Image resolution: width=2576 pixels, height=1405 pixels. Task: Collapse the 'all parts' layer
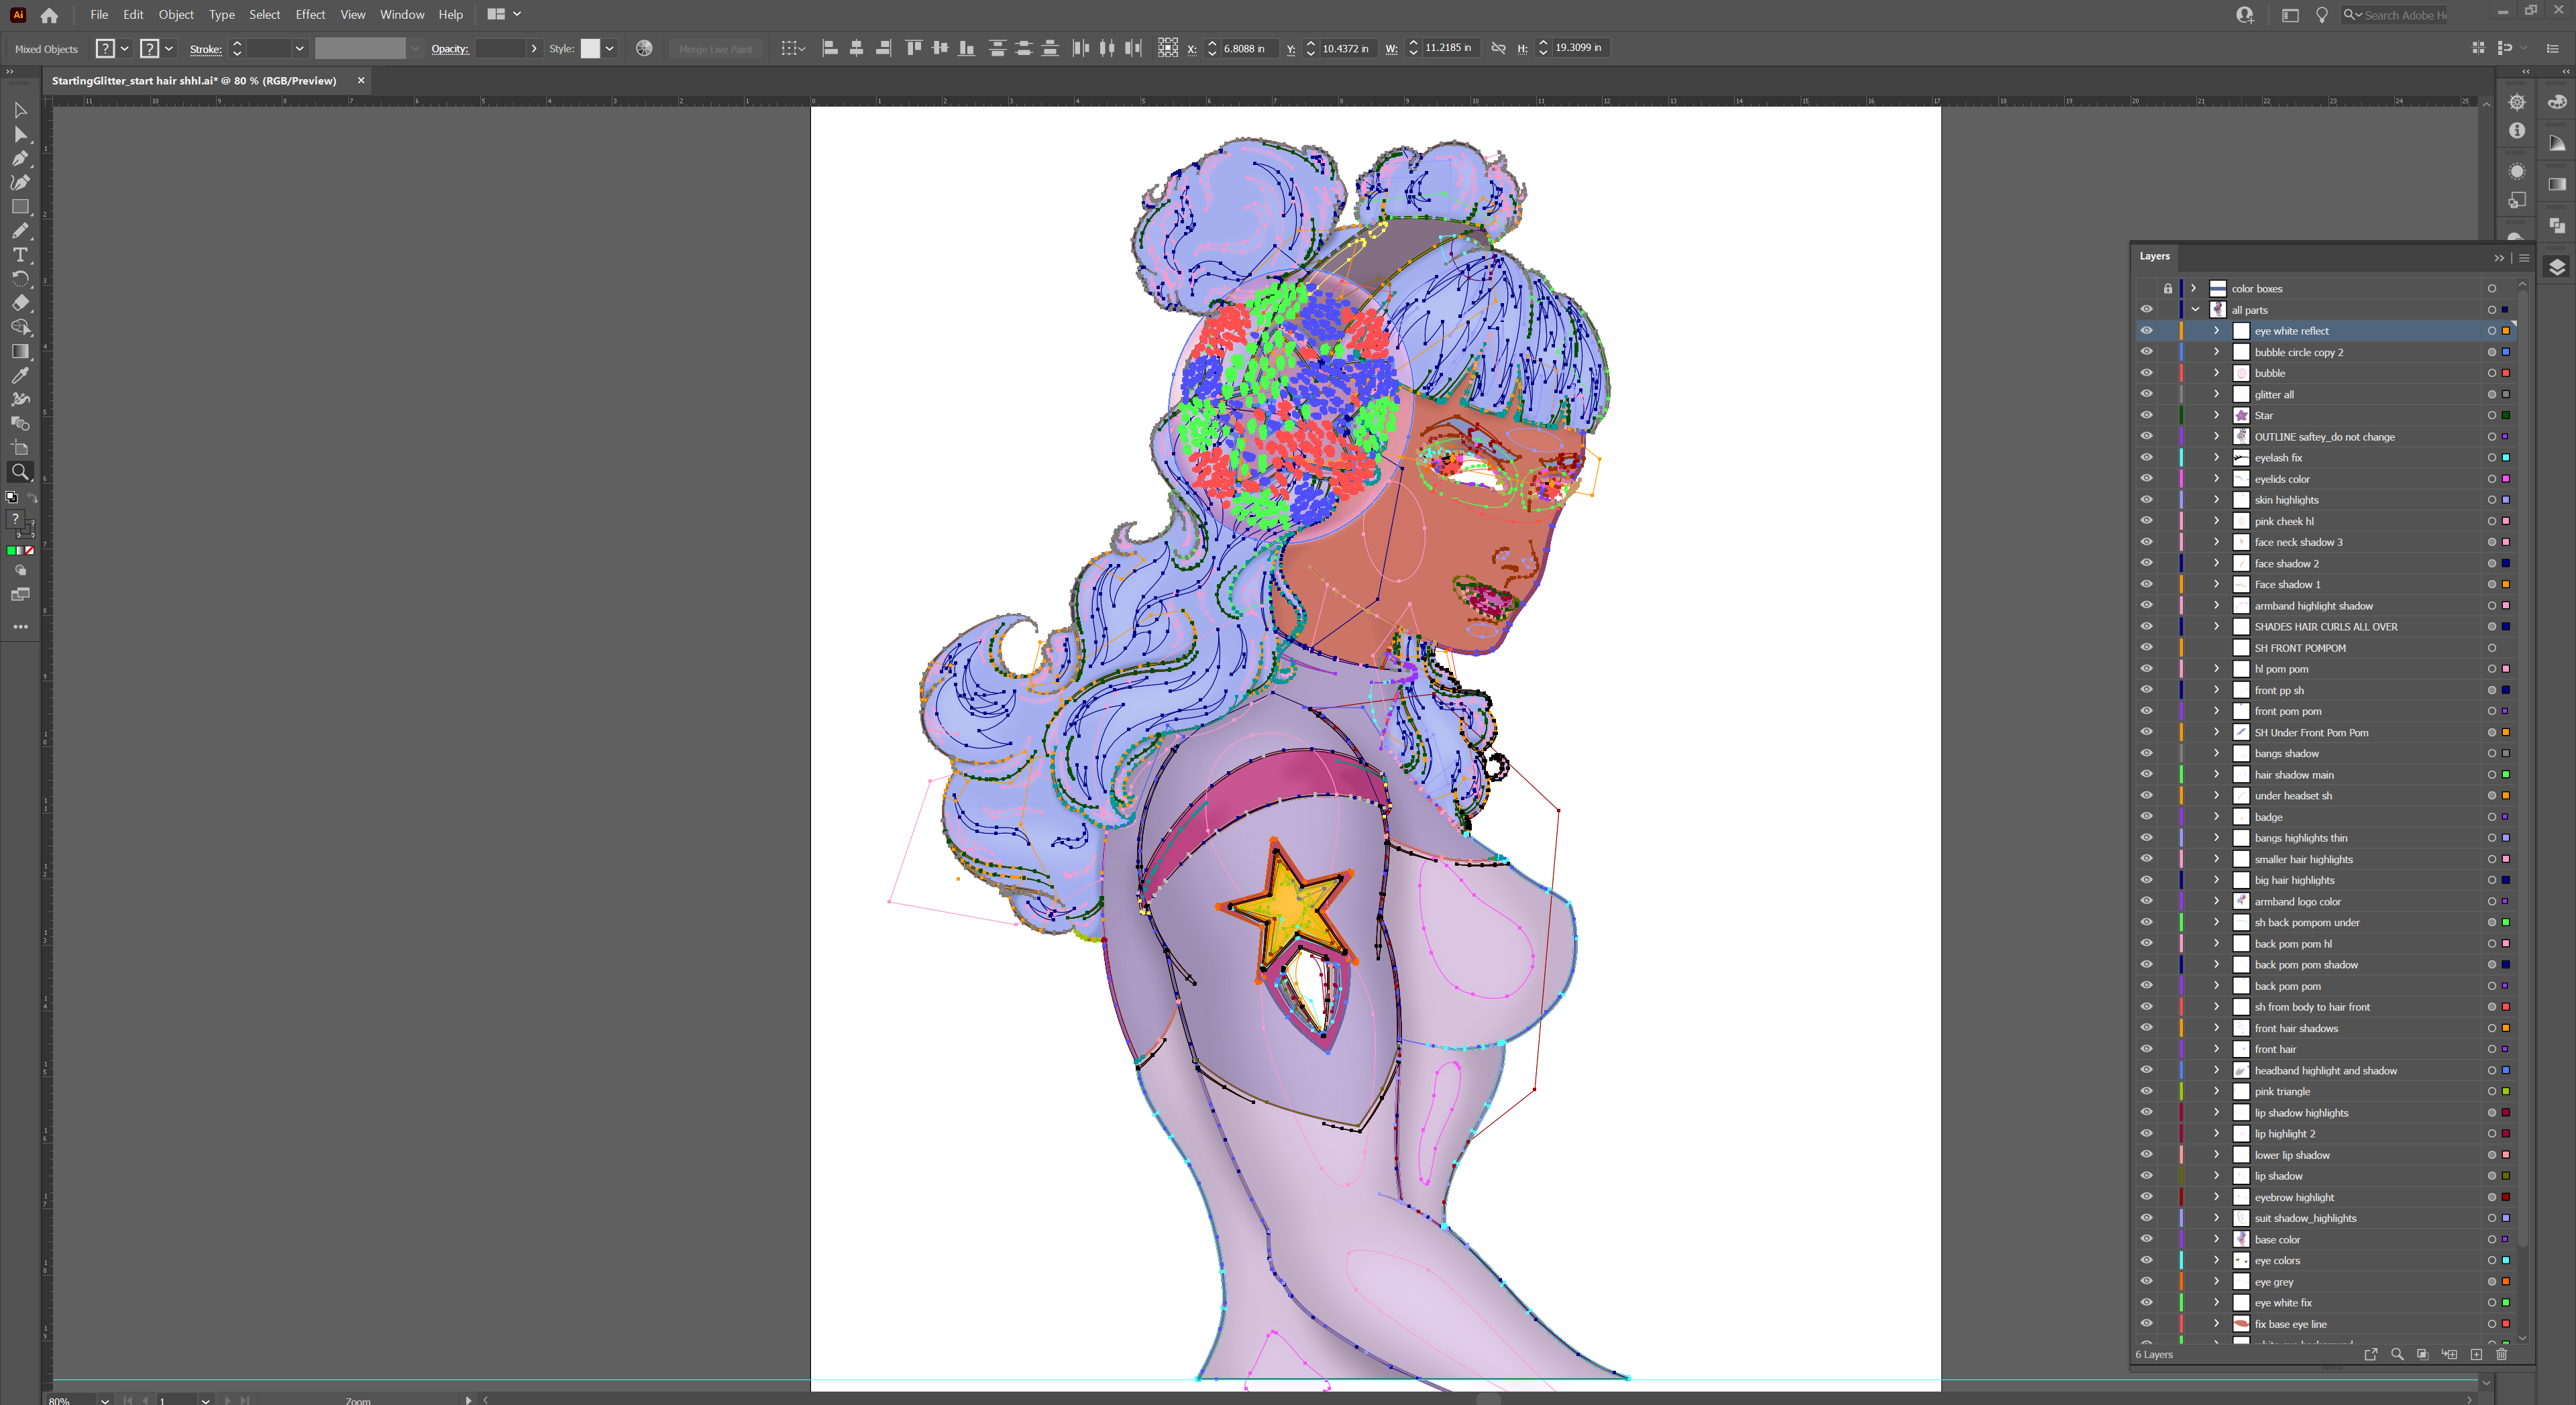point(2195,309)
